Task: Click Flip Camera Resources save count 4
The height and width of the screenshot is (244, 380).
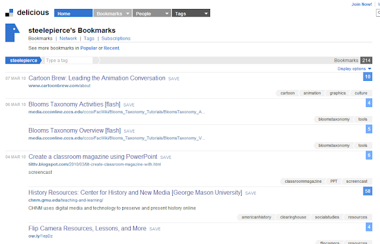Action: [x=369, y=227]
